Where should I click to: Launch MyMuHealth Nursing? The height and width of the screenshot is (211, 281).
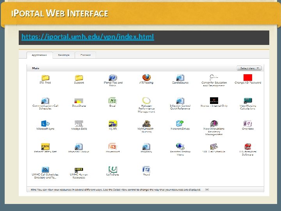[146, 123]
